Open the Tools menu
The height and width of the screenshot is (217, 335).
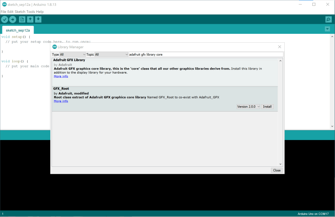tap(31, 12)
